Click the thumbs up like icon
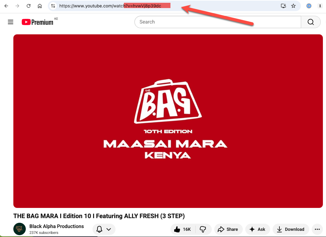The width and height of the screenshot is (326, 237). (177, 229)
